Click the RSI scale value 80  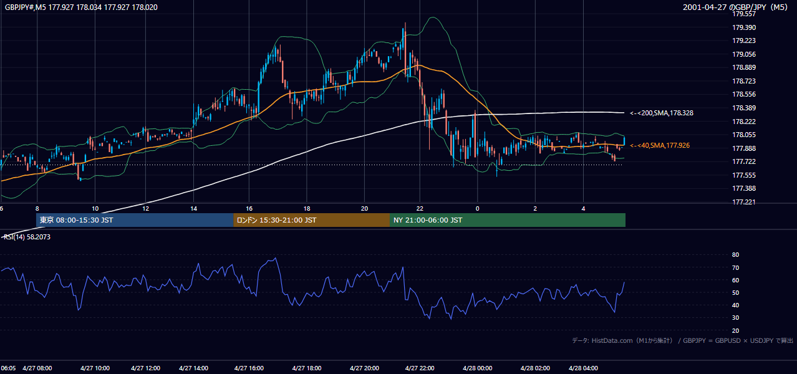click(x=735, y=255)
